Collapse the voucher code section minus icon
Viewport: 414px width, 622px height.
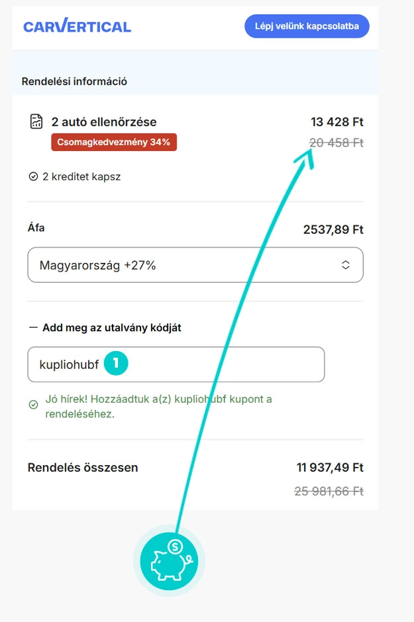click(33, 328)
